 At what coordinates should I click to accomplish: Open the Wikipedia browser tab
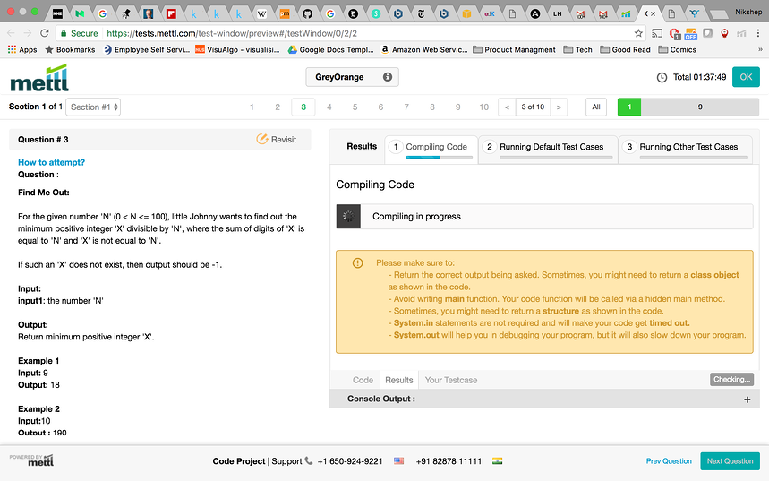point(262,13)
